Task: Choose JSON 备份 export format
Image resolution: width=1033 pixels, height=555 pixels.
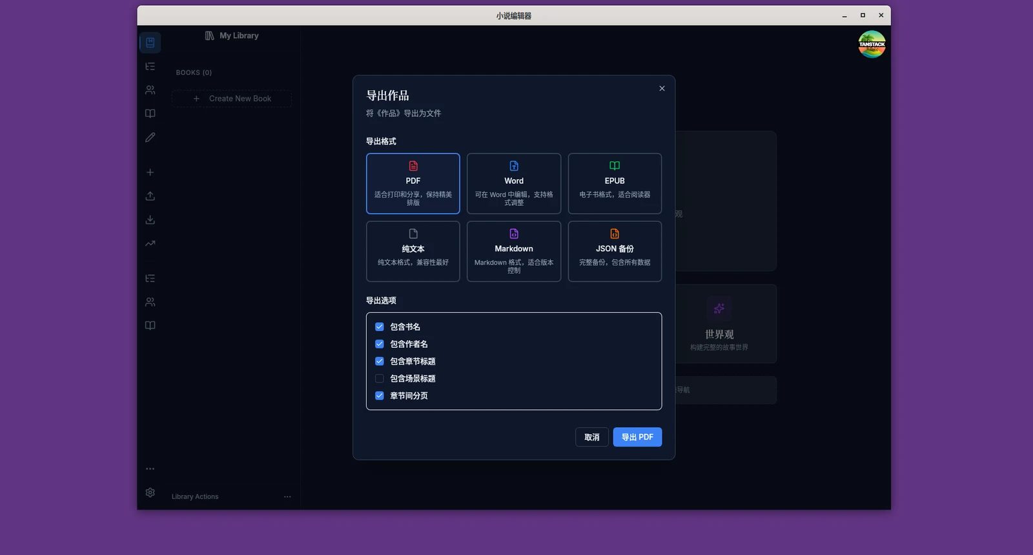Action: [x=615, y=251]
